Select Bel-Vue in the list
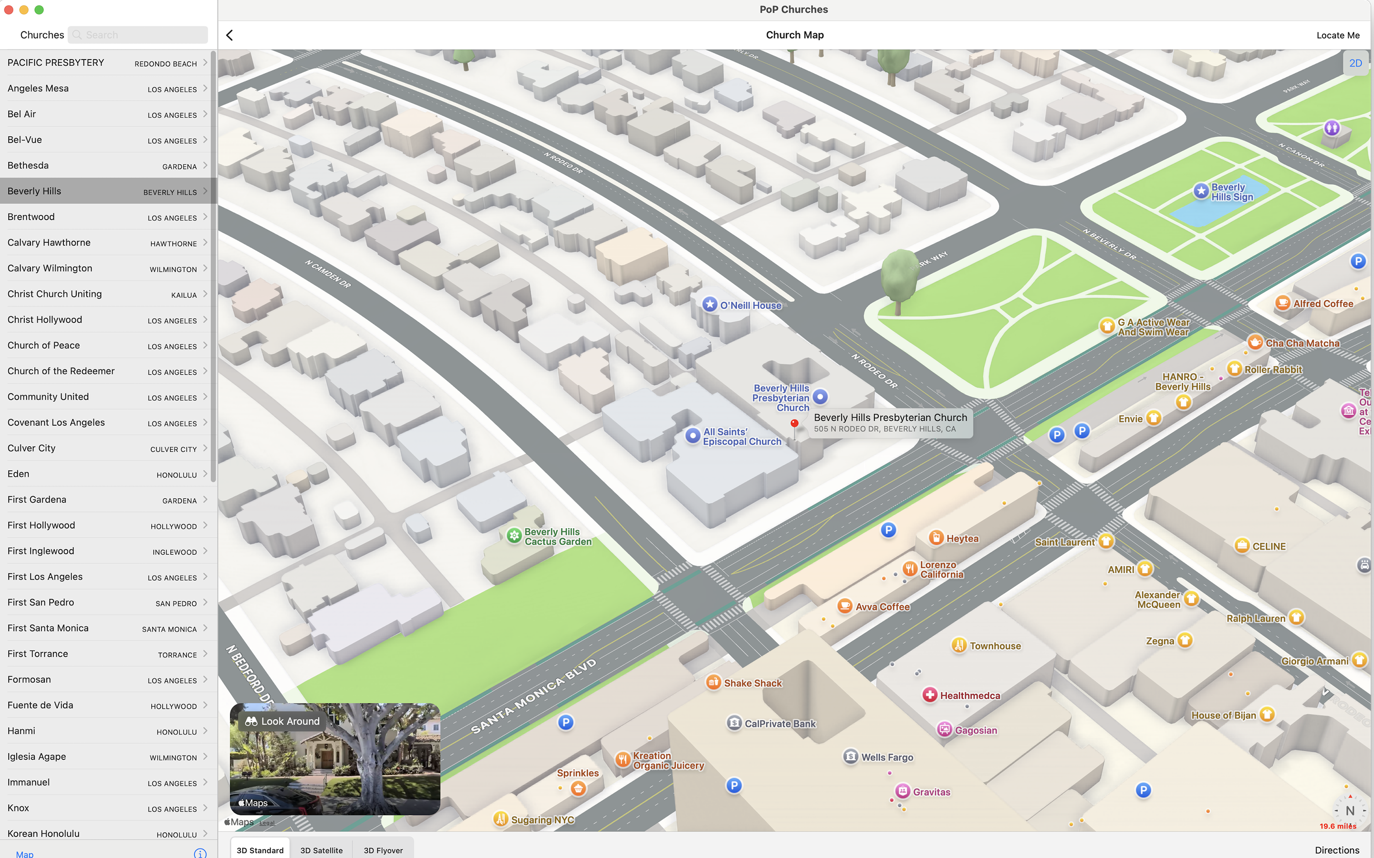This screenshot has width=1374, height=858. tap(108, 140)
